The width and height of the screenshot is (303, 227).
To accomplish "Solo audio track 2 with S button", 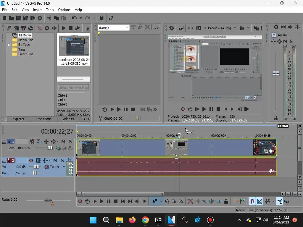I will (x=62, y=160).
